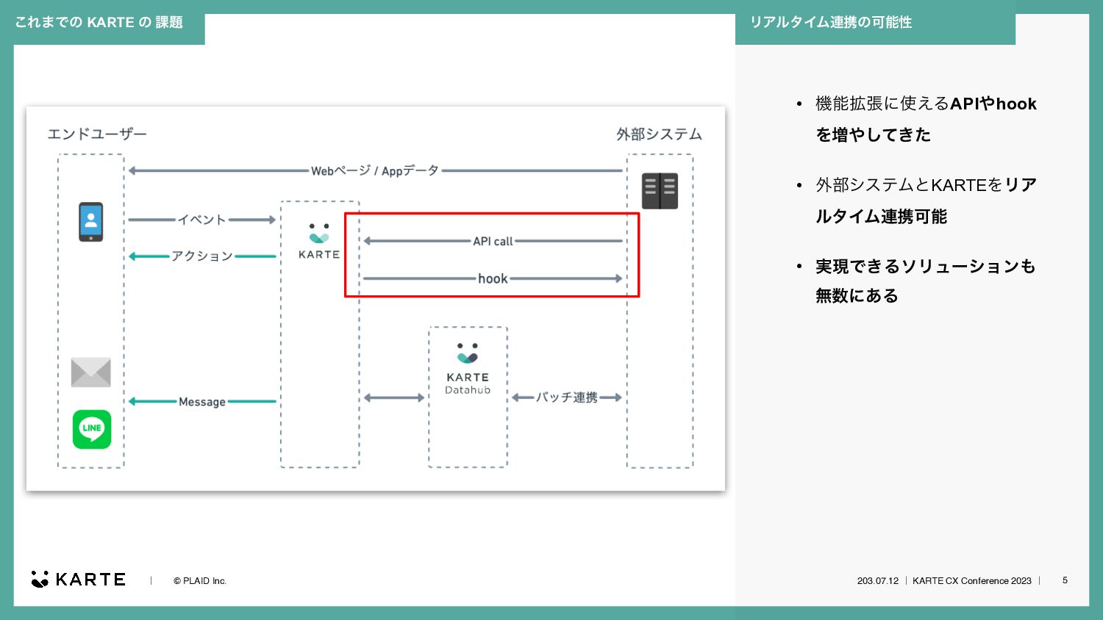Click the text を増やしてきた
Viewport: 1103px width, 620px height.
tap(873, 134)
